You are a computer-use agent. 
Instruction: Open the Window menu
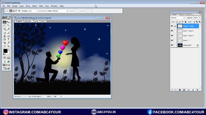tap(54, 6)
